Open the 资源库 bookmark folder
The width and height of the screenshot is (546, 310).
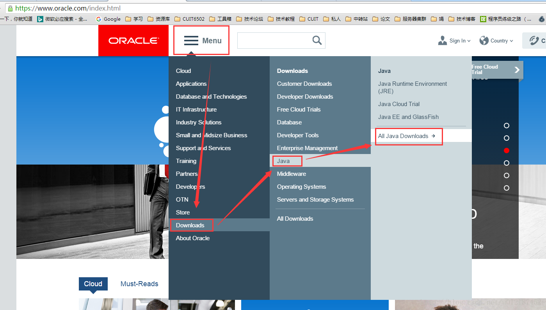coord(159,19)
